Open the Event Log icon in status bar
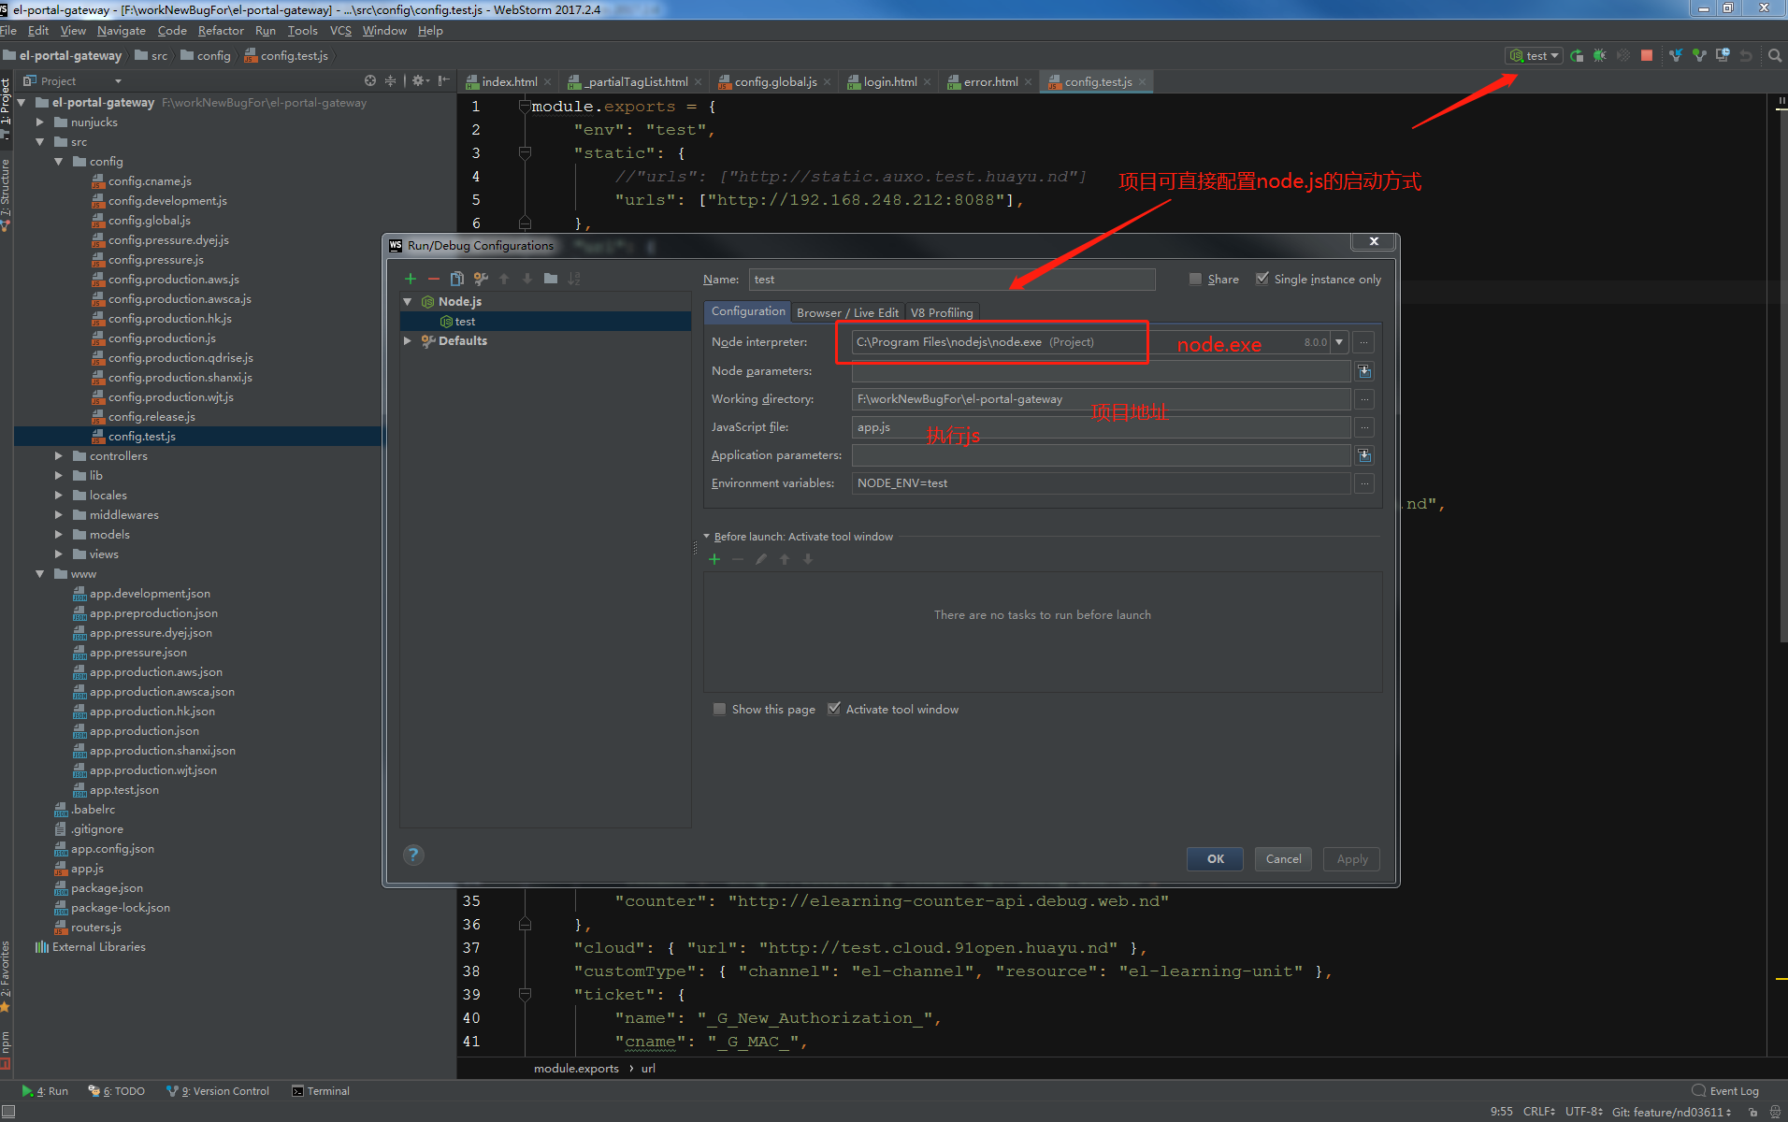 click(1698, 1090)
